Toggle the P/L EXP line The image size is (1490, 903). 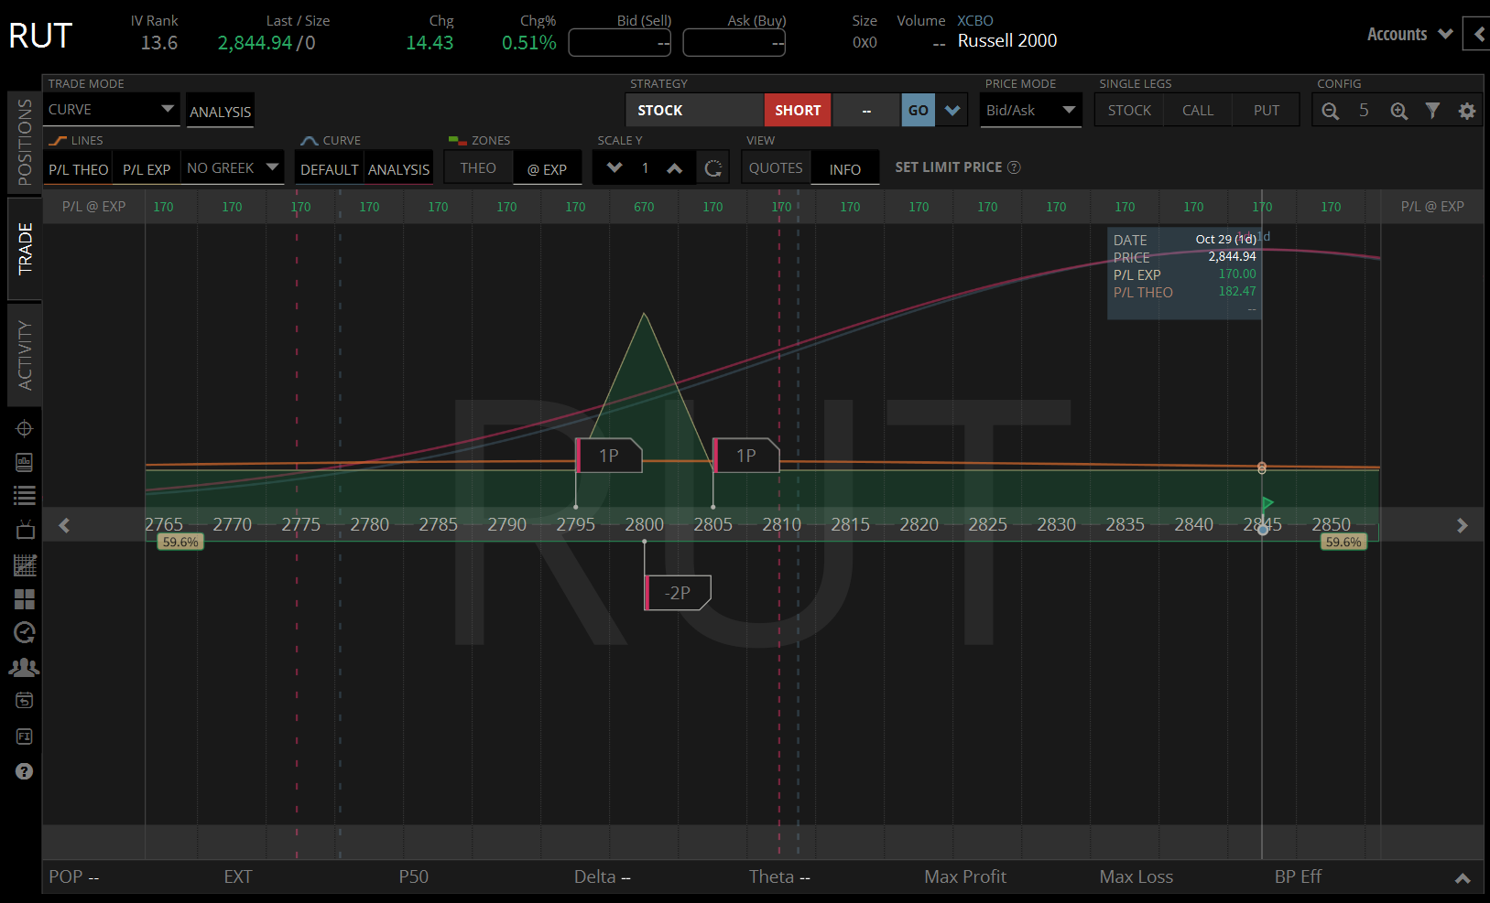pos(147,169)
